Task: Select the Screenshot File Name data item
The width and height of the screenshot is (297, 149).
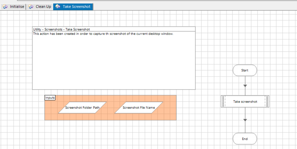Action: (139, 108)
